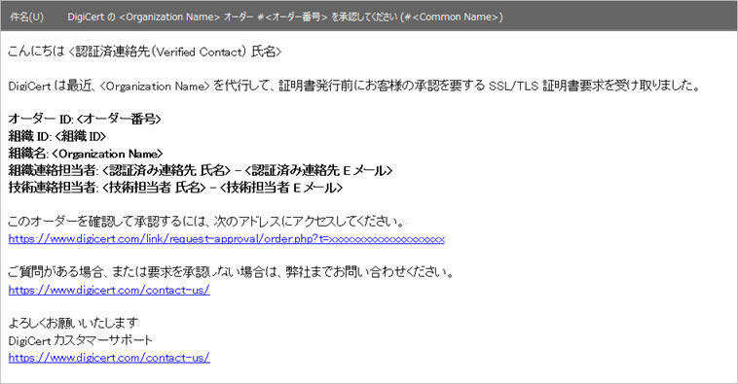Viewport: 738px width, 384px height.
Task: Click the subject line text starting with DigiCert の
Action: [284, 17]
